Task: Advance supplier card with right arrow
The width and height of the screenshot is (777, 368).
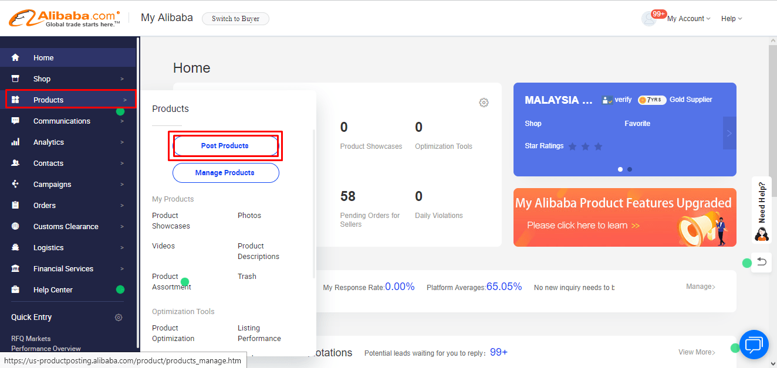Action: (x=729, y=133)
